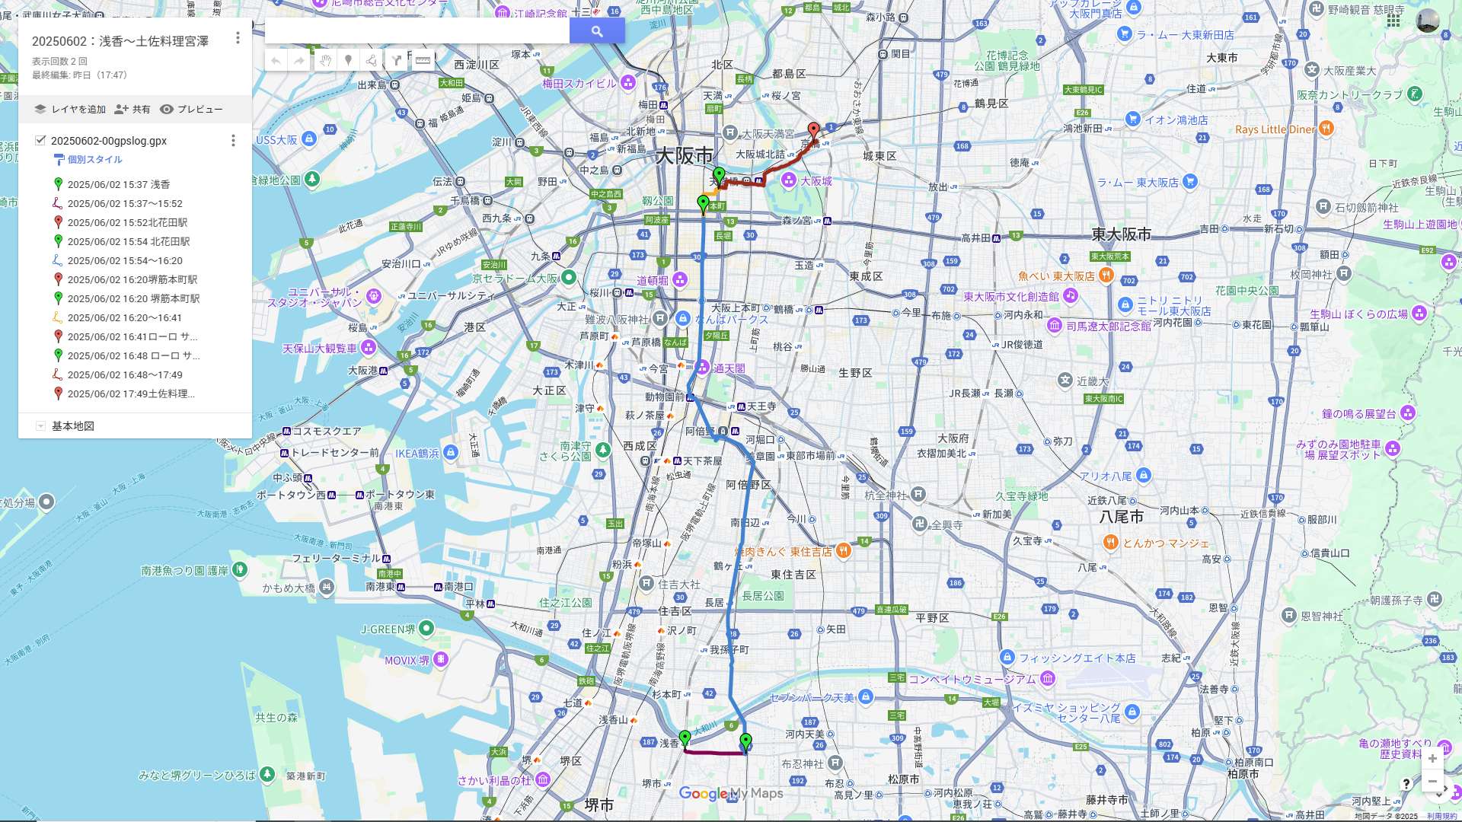Click the コンペイトウミュージアム map icon
Viewport: 1462px width, 822px height.
(1048, 678)
